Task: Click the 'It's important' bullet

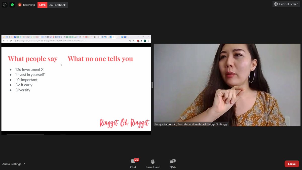Action: [x=26, y=80]
